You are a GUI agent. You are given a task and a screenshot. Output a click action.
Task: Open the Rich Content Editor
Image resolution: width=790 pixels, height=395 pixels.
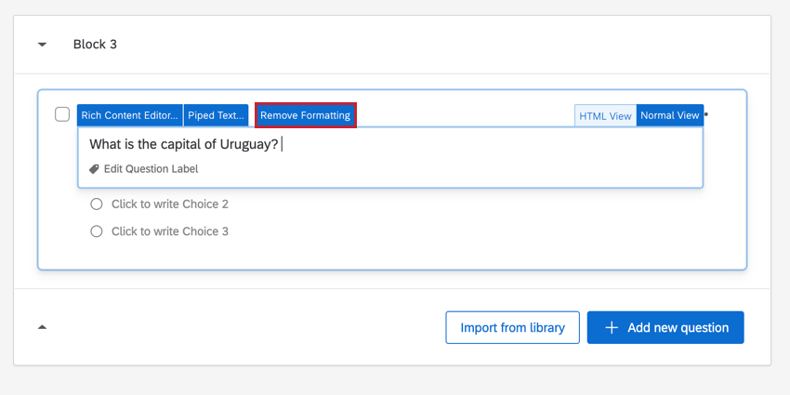129,115
